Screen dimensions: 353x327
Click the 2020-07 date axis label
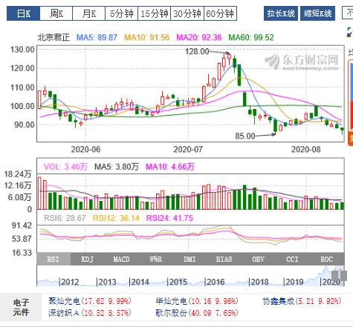point(188,149)
